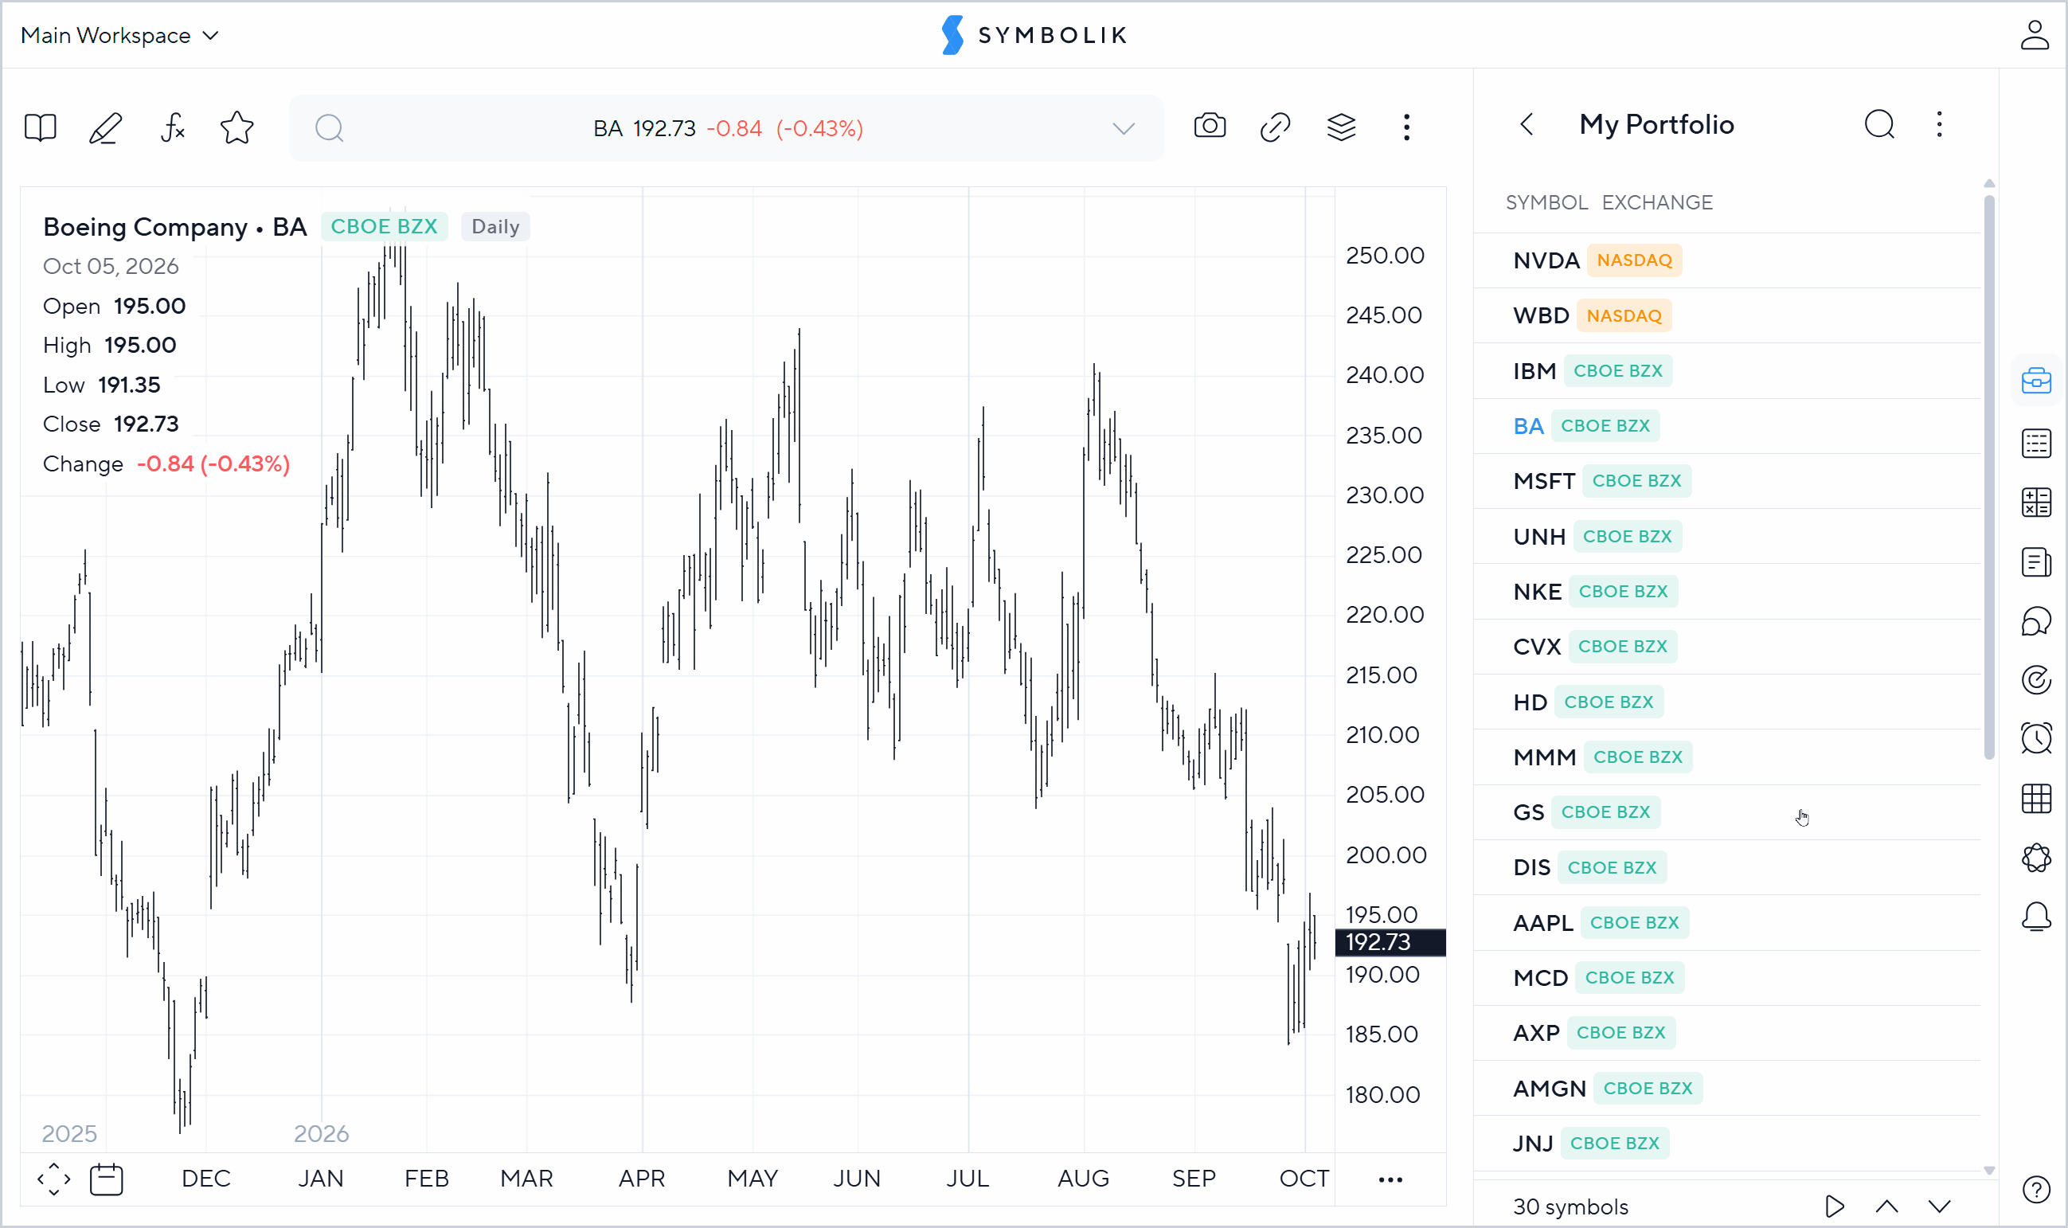Image resolution: width=2068 pixels, height=1228 pixels.
Task: Open My Portfolio three-dot options menu
Action: 1939,125
